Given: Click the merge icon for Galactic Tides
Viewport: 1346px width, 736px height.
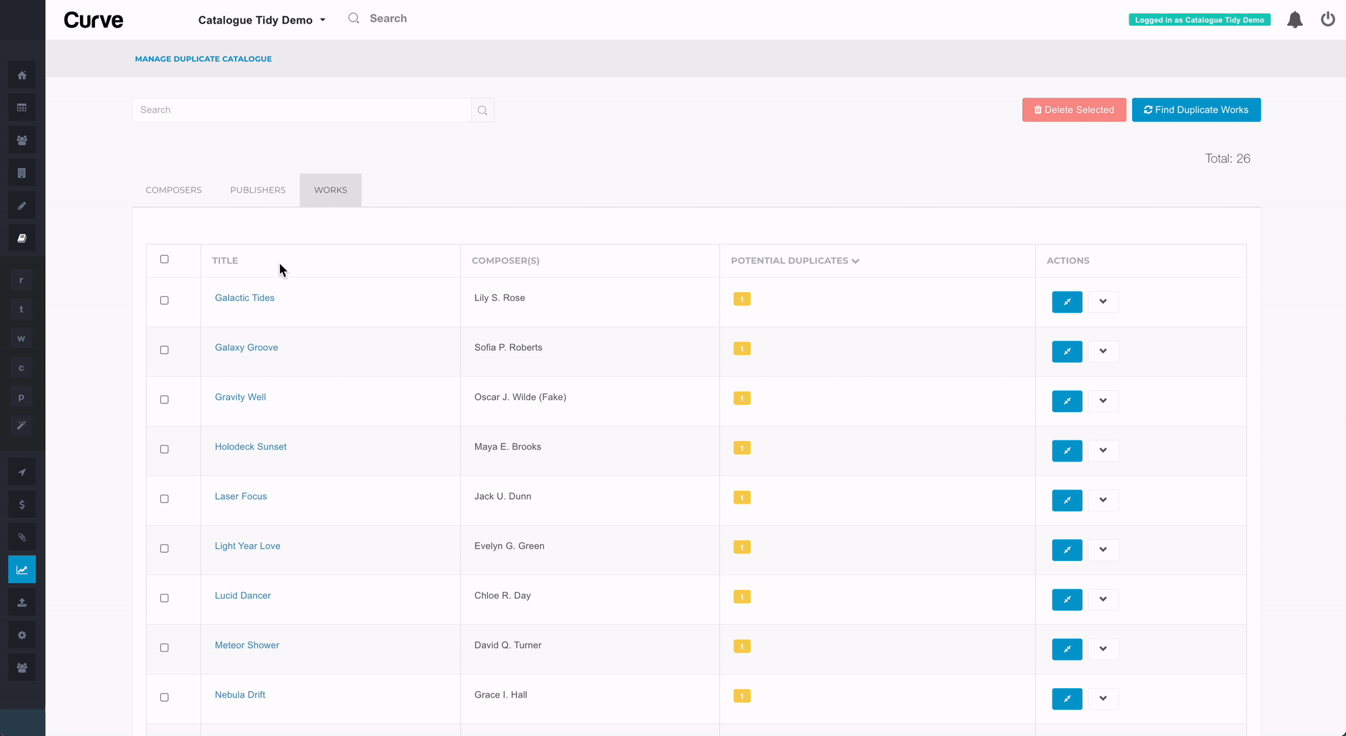Looking at the screenshot, I should 1067,302.
